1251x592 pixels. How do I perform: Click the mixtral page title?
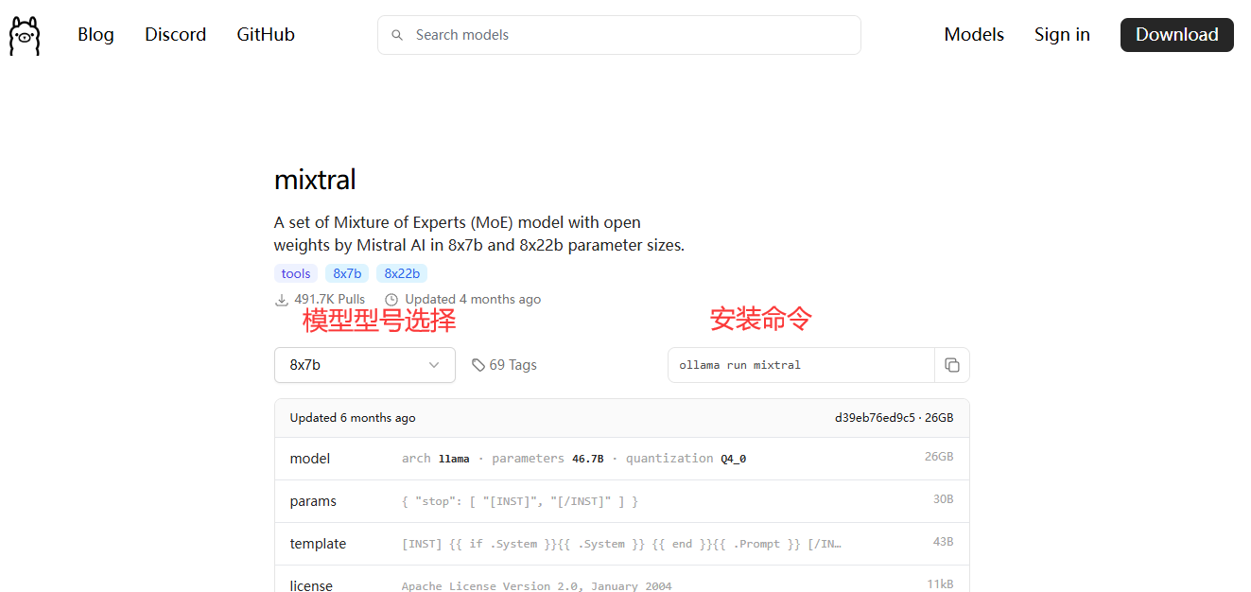point(315,180)
